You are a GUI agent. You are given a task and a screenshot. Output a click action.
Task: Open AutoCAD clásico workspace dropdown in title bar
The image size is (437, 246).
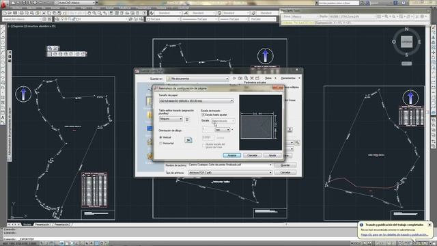pyautogui.click(x=75, y=3)
